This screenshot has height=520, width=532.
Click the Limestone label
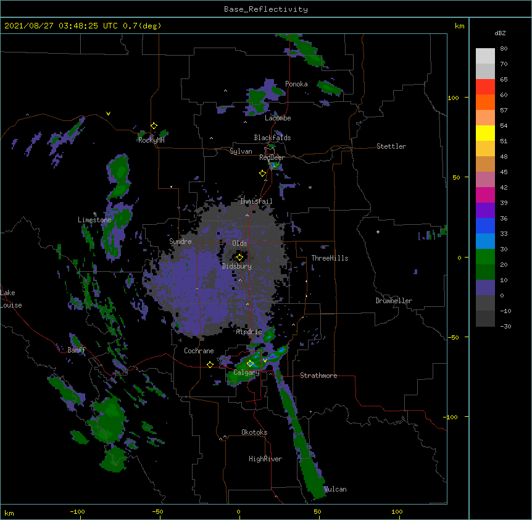[x=94, y=220]
